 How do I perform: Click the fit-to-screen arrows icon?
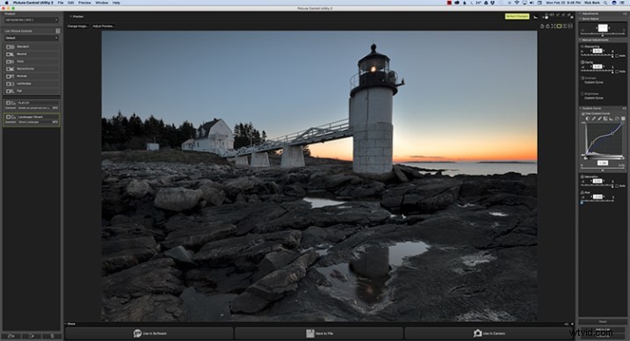point(554,26)
